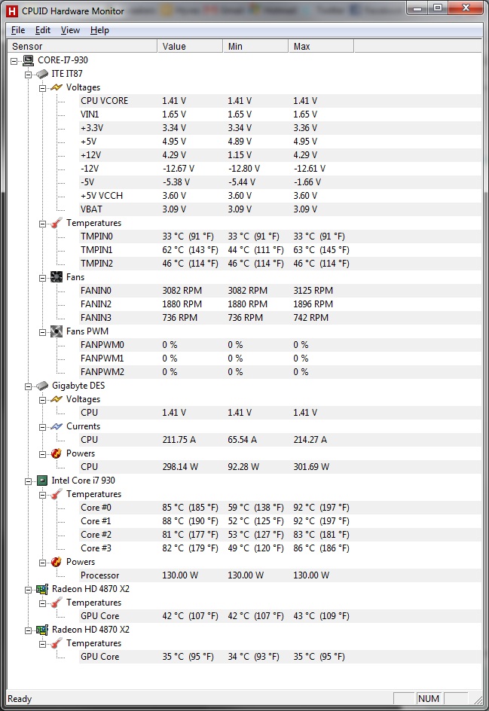The height and width of the screenshot is (711, 489).
Task: Click the flame icon beside Gigabyte DES Powers
Action: coord(57,453)
